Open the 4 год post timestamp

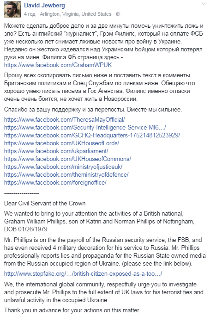(30, 14)
